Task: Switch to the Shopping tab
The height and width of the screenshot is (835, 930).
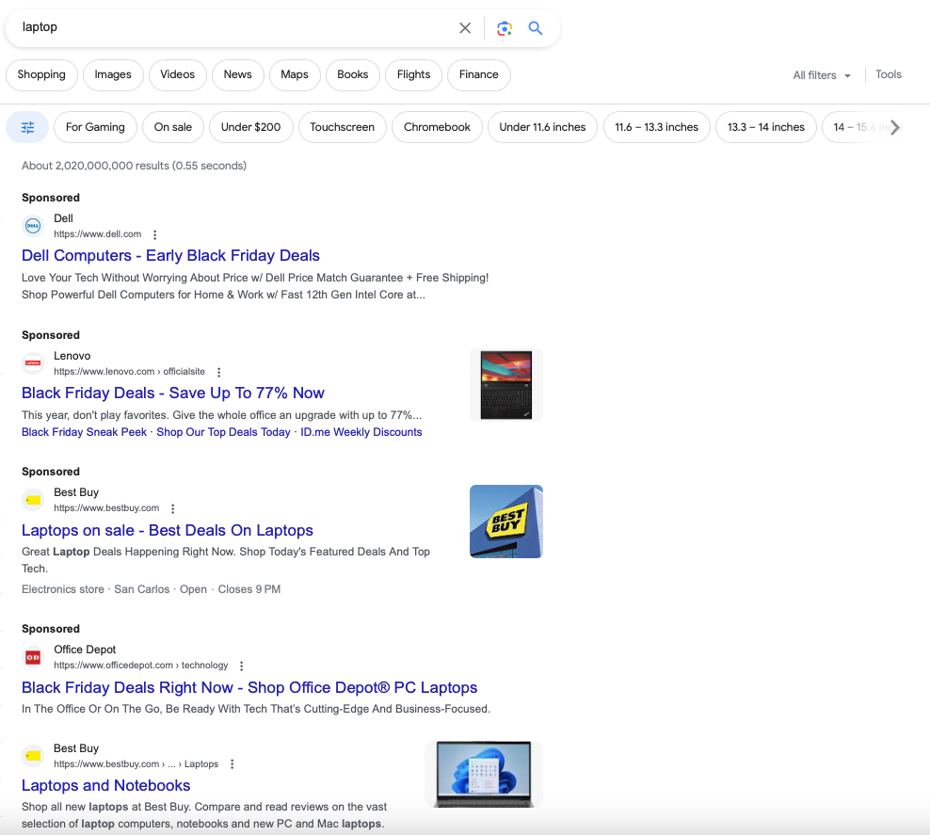Action: [x=41, y=74]
